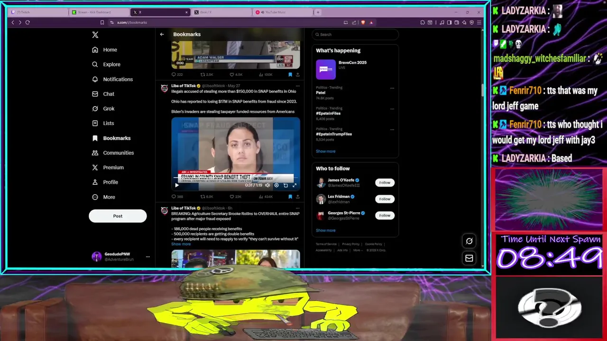Open options for Patel trend

[x=392, y=88]
